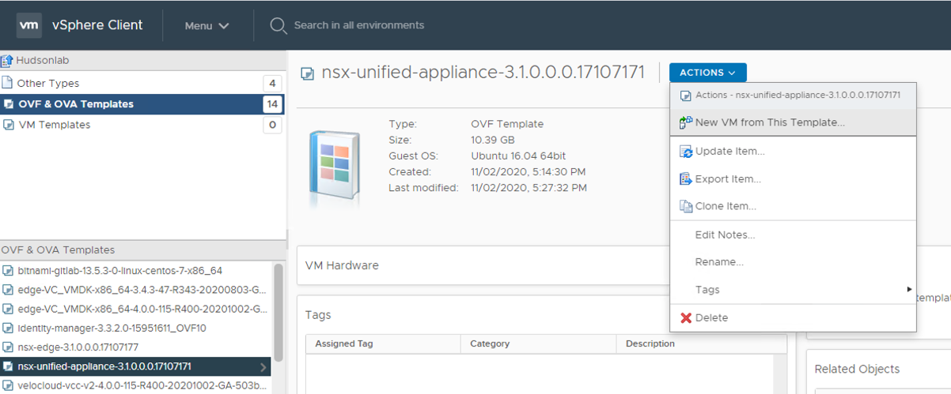Click the New VM from This Template icon
951x394 pixels.
point(686,122)
